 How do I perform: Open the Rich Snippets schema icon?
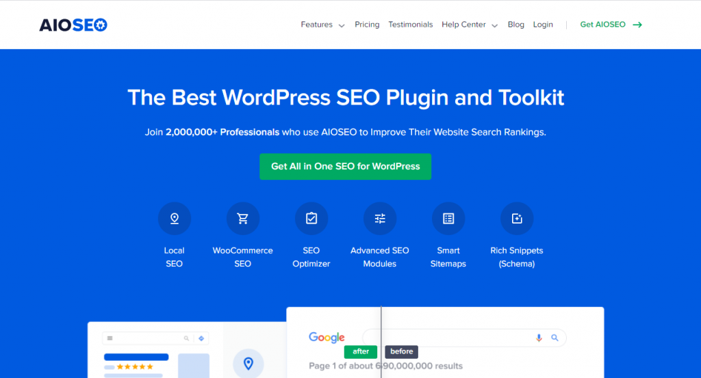tap(516, 219)
